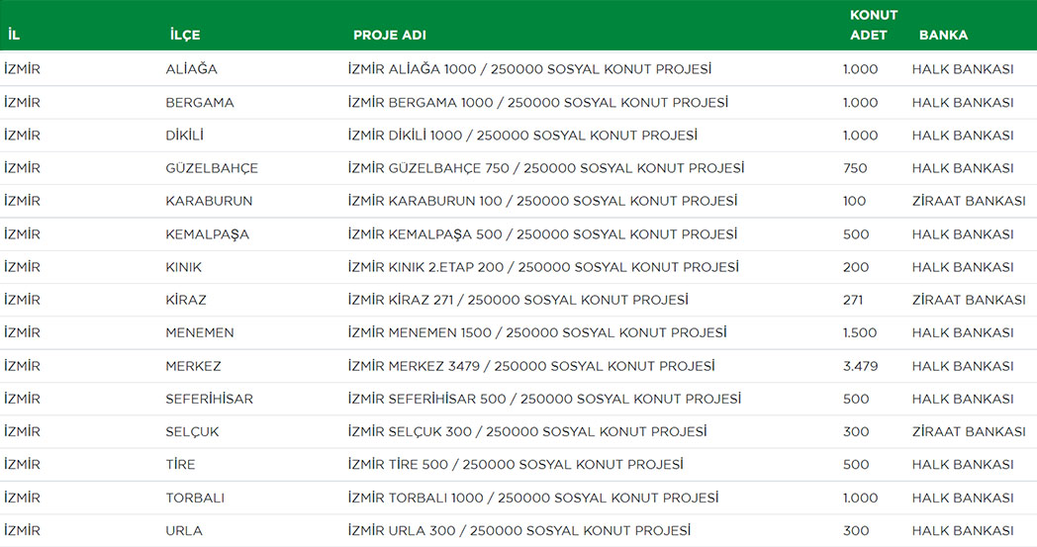Open İzmir Selçuk 300 project link

pyautogui.click(x=527, y=431)
